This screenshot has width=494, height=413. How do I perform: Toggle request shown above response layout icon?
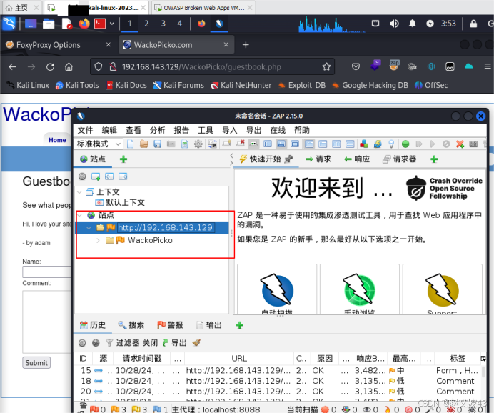coord(350,144)
